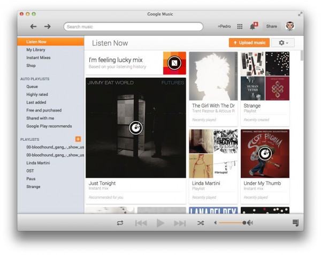321x255 pixels.
Task: Open the Lana Del Rey album card
Action: coord(213,211)
